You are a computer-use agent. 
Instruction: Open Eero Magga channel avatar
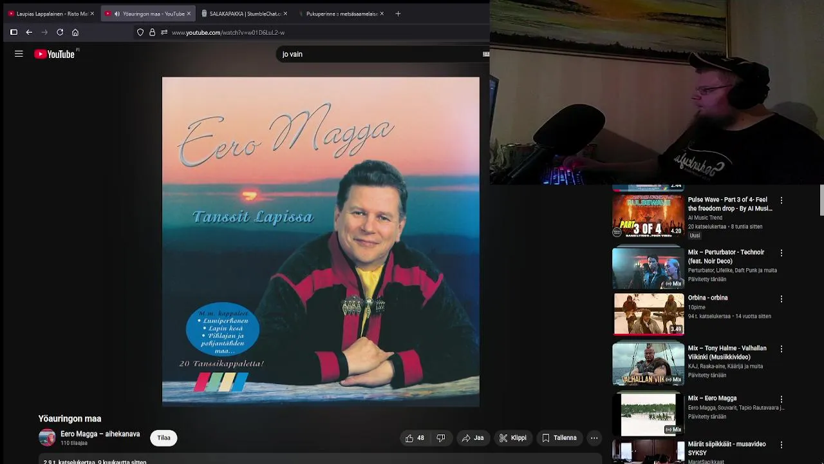click(x=47, y=438)
